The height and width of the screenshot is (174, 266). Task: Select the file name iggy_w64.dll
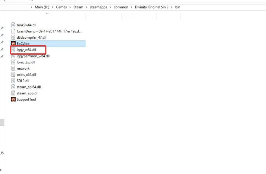click(26, 50)
